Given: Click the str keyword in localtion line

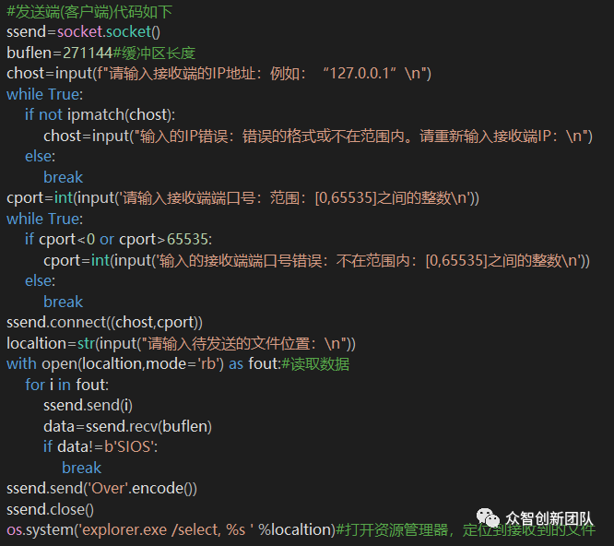Looking at the screenshot, I should [x=86, y=343].
